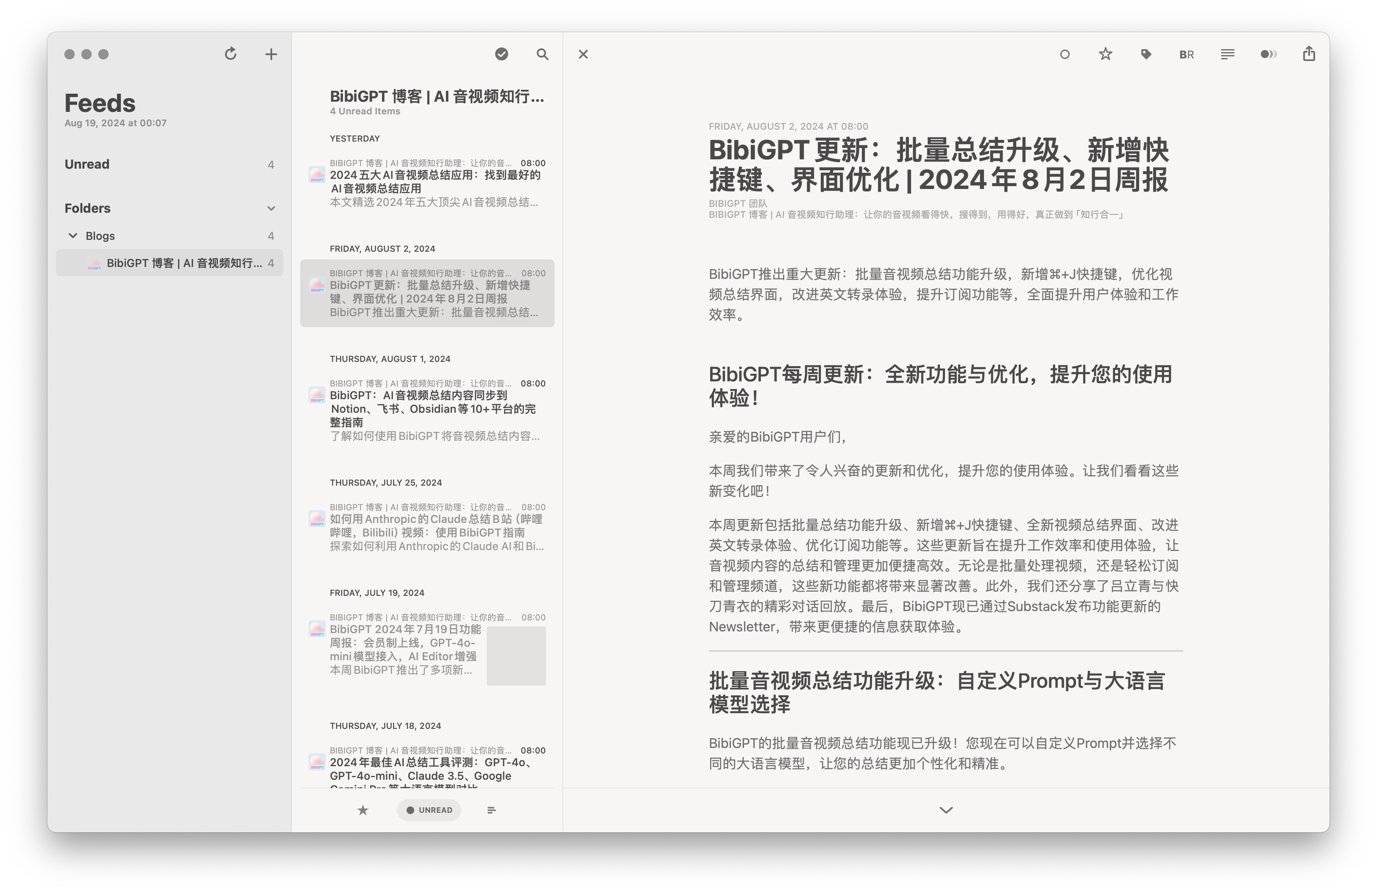Image resolution: width=1377 pixels, height=895 pixels.
Task: Open the July 19 article thumbnail image
Action: (516, 656)
